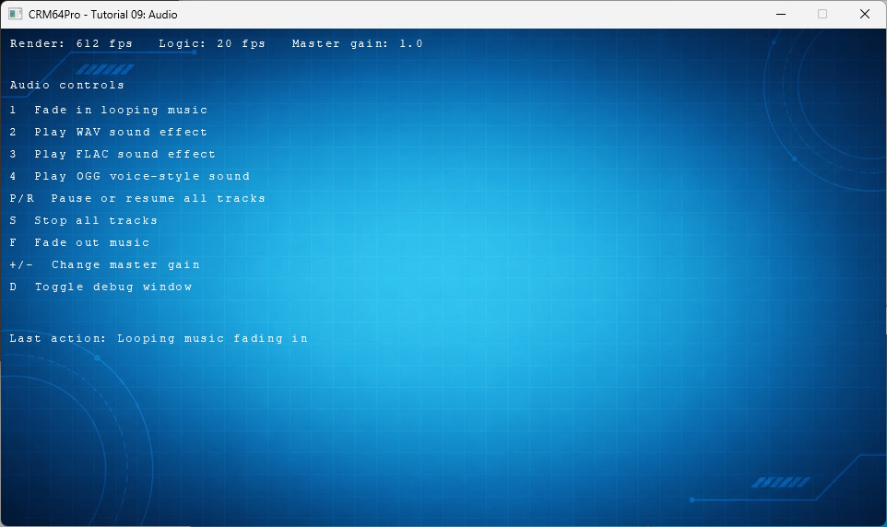This screenshot has width=887, height=527.
Task: Click the 'Logic: 20 fps' readout
Action: (211, 43)
